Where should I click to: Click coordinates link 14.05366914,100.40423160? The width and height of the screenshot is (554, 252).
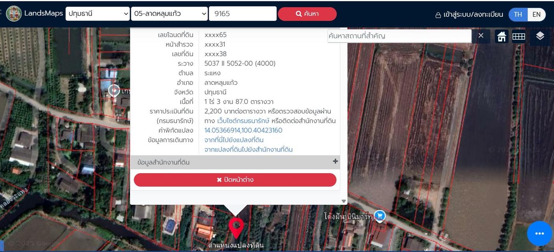pos(243,130)
